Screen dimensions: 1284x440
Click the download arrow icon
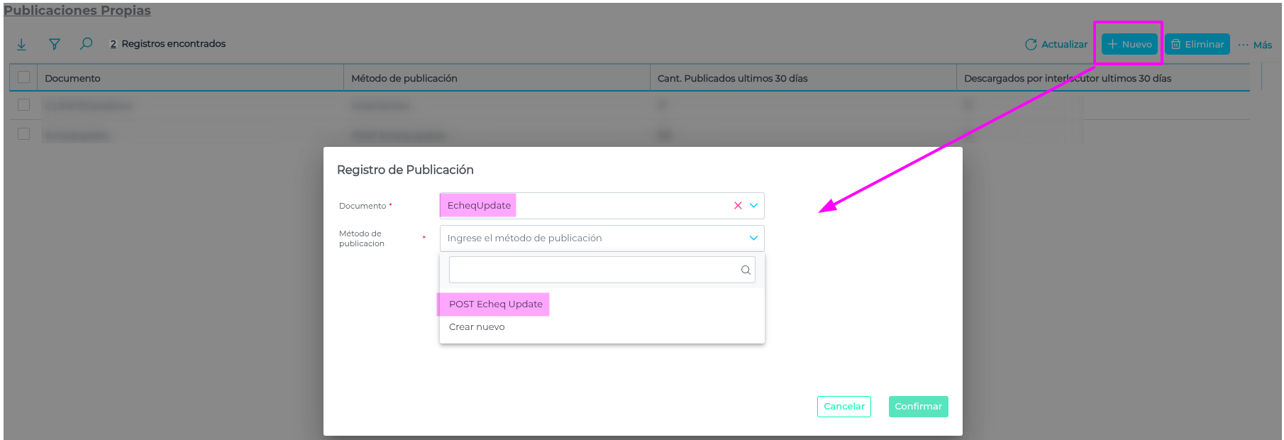[21, 44]
